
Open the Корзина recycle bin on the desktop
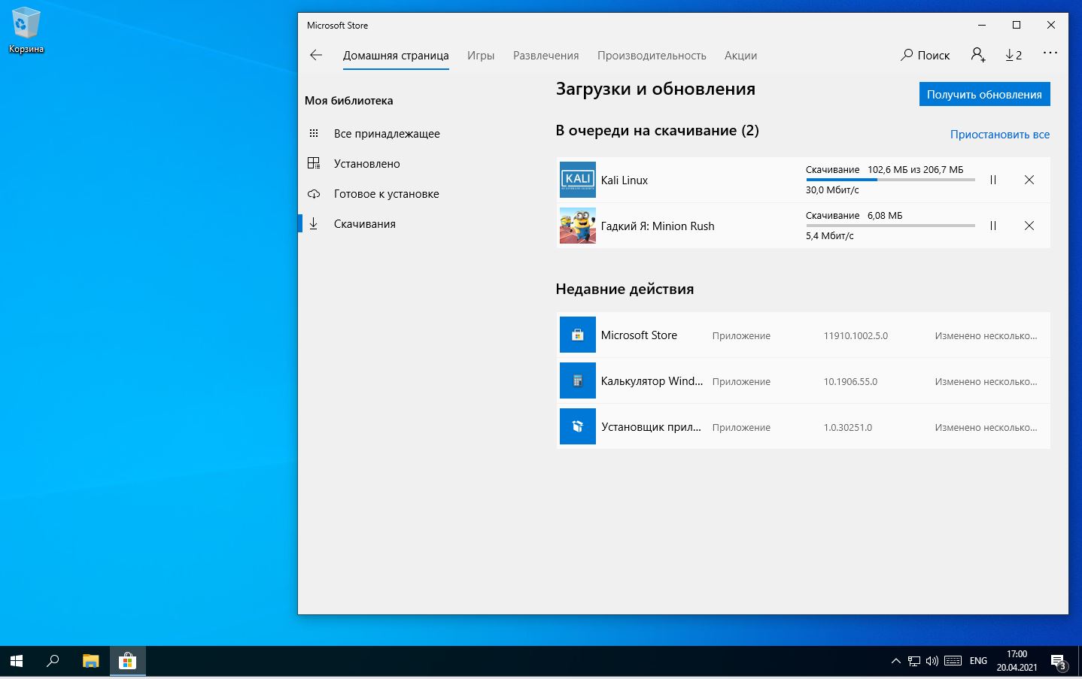(26, 31)
